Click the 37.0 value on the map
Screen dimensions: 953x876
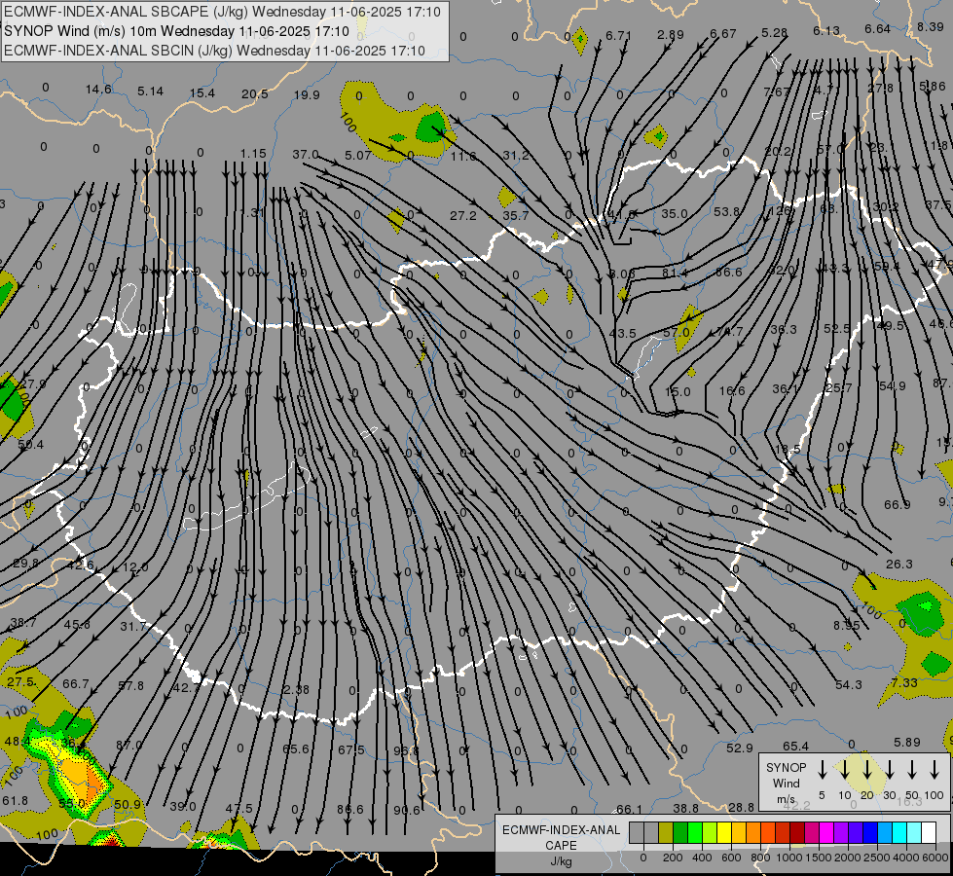click(x=306, y=155)
